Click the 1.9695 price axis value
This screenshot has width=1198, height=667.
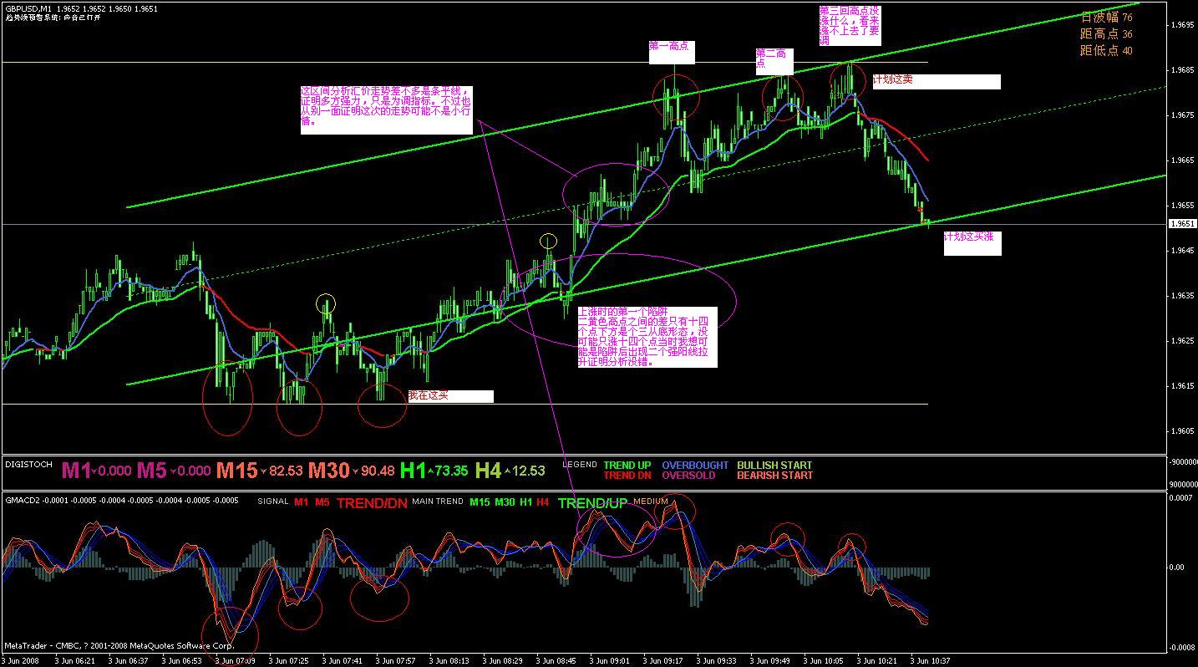click(1182, 25)
